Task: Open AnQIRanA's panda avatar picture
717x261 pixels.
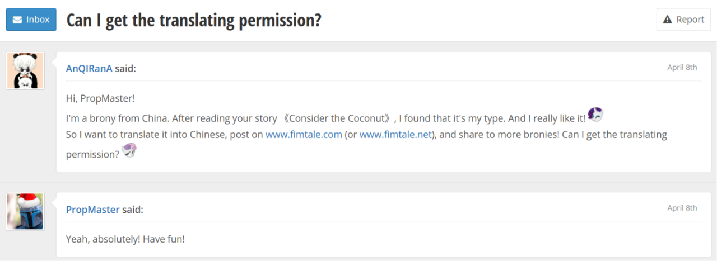Action: pyautogui.click(x=25, y=70)
